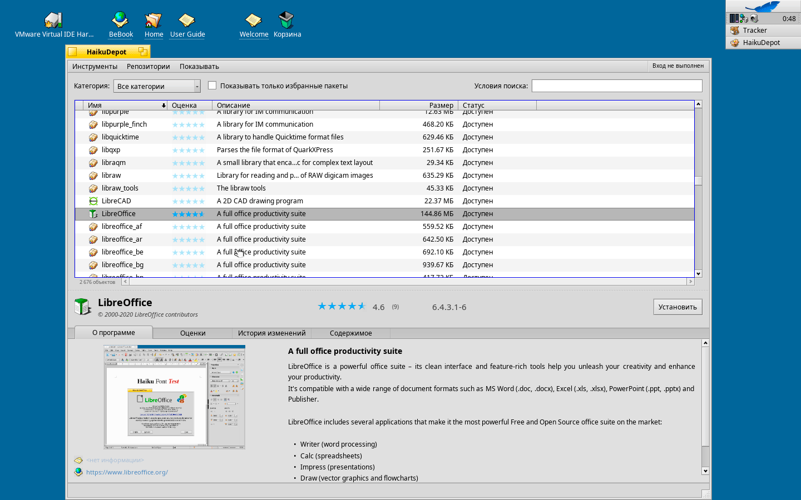Click the Установить button
Image resolution: width=801 pixels, height=500 pixels.
tap(677, 307)
